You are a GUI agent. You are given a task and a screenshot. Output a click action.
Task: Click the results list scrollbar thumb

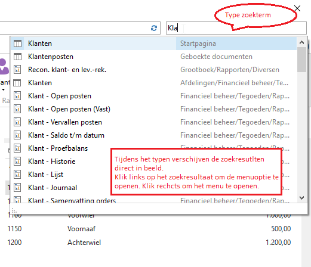click(301, 60)
